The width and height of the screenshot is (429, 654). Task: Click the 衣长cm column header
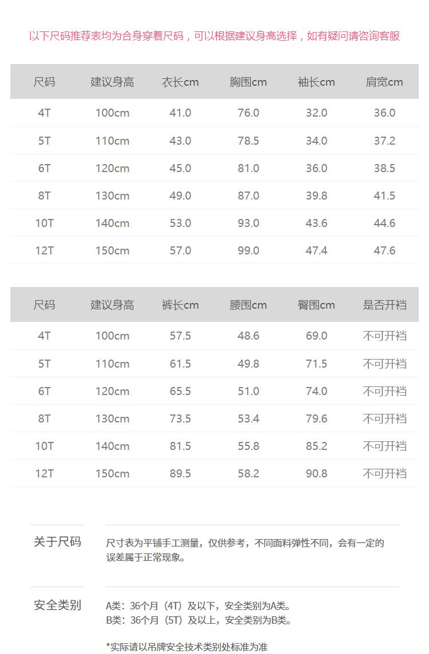click(180, 82)
